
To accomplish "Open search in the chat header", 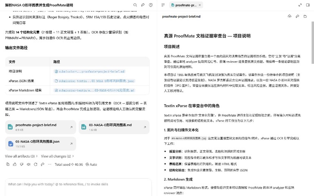I will tap(135, 5).
